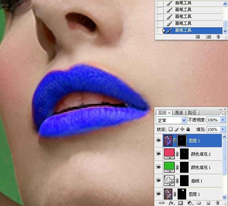
Task: Toggle lock all padlock icon
Action: [188, 129]
